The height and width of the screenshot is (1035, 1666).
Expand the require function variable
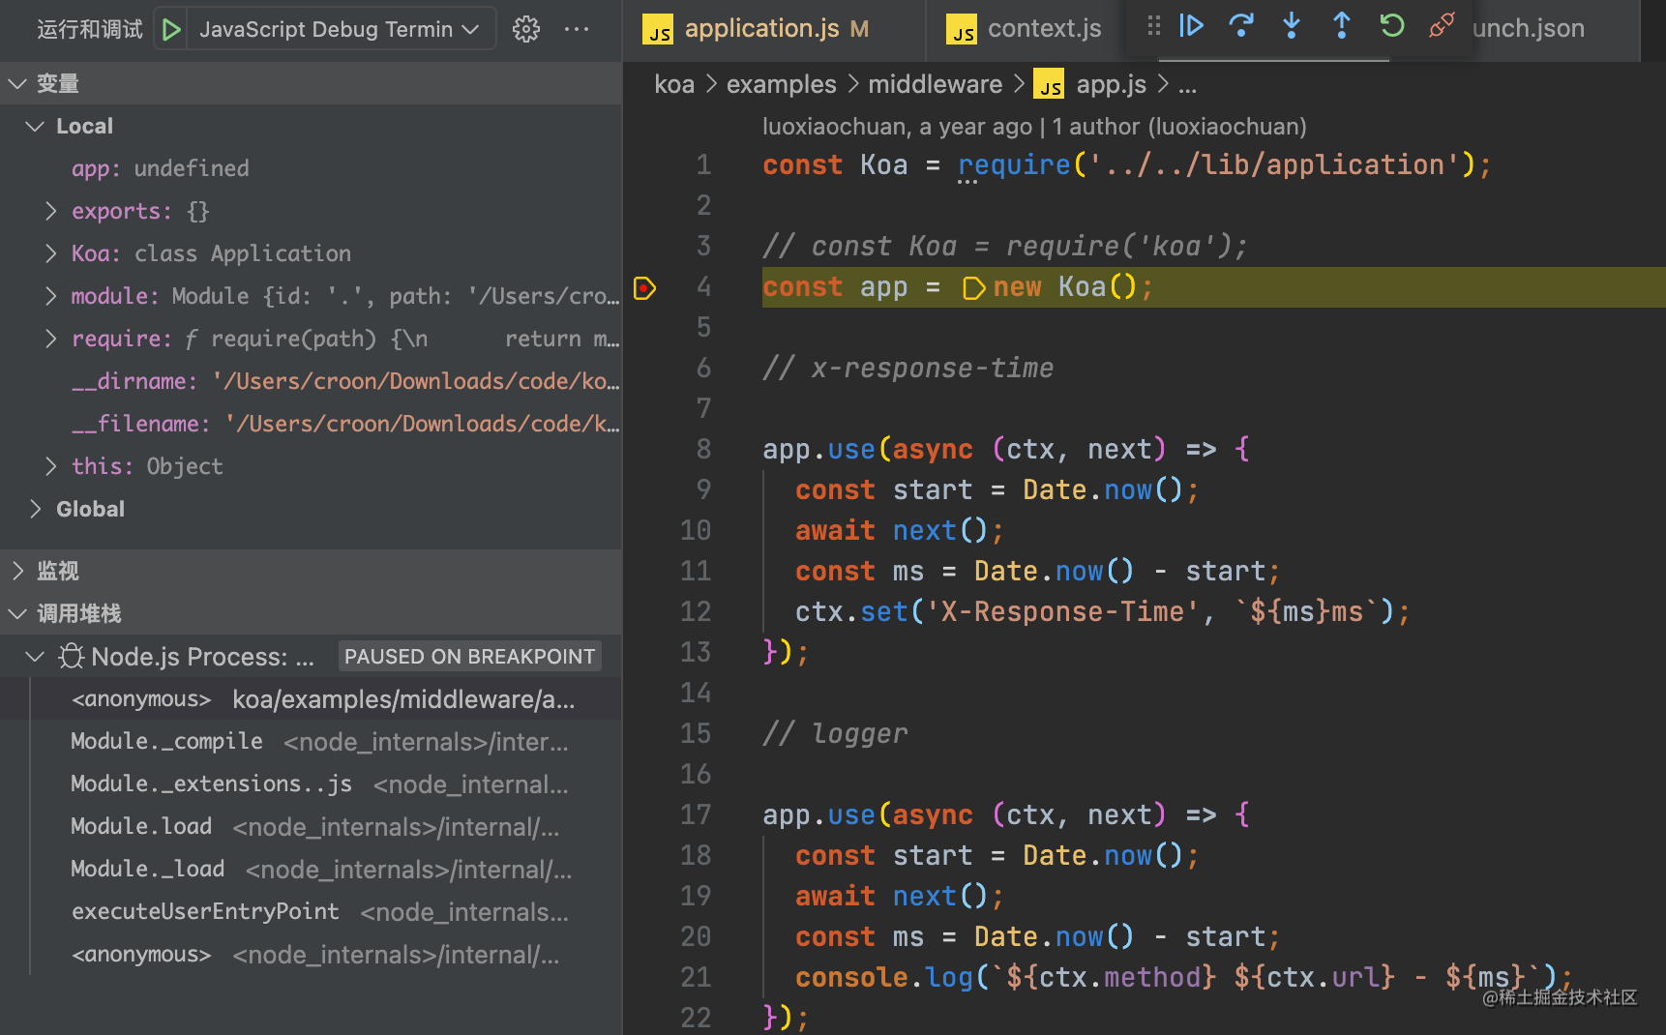click(x=51, y=339)
